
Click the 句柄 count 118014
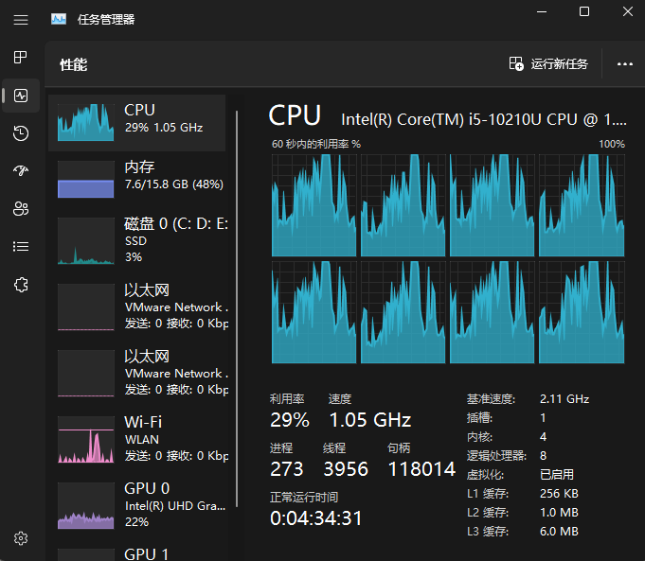point(421,469)
